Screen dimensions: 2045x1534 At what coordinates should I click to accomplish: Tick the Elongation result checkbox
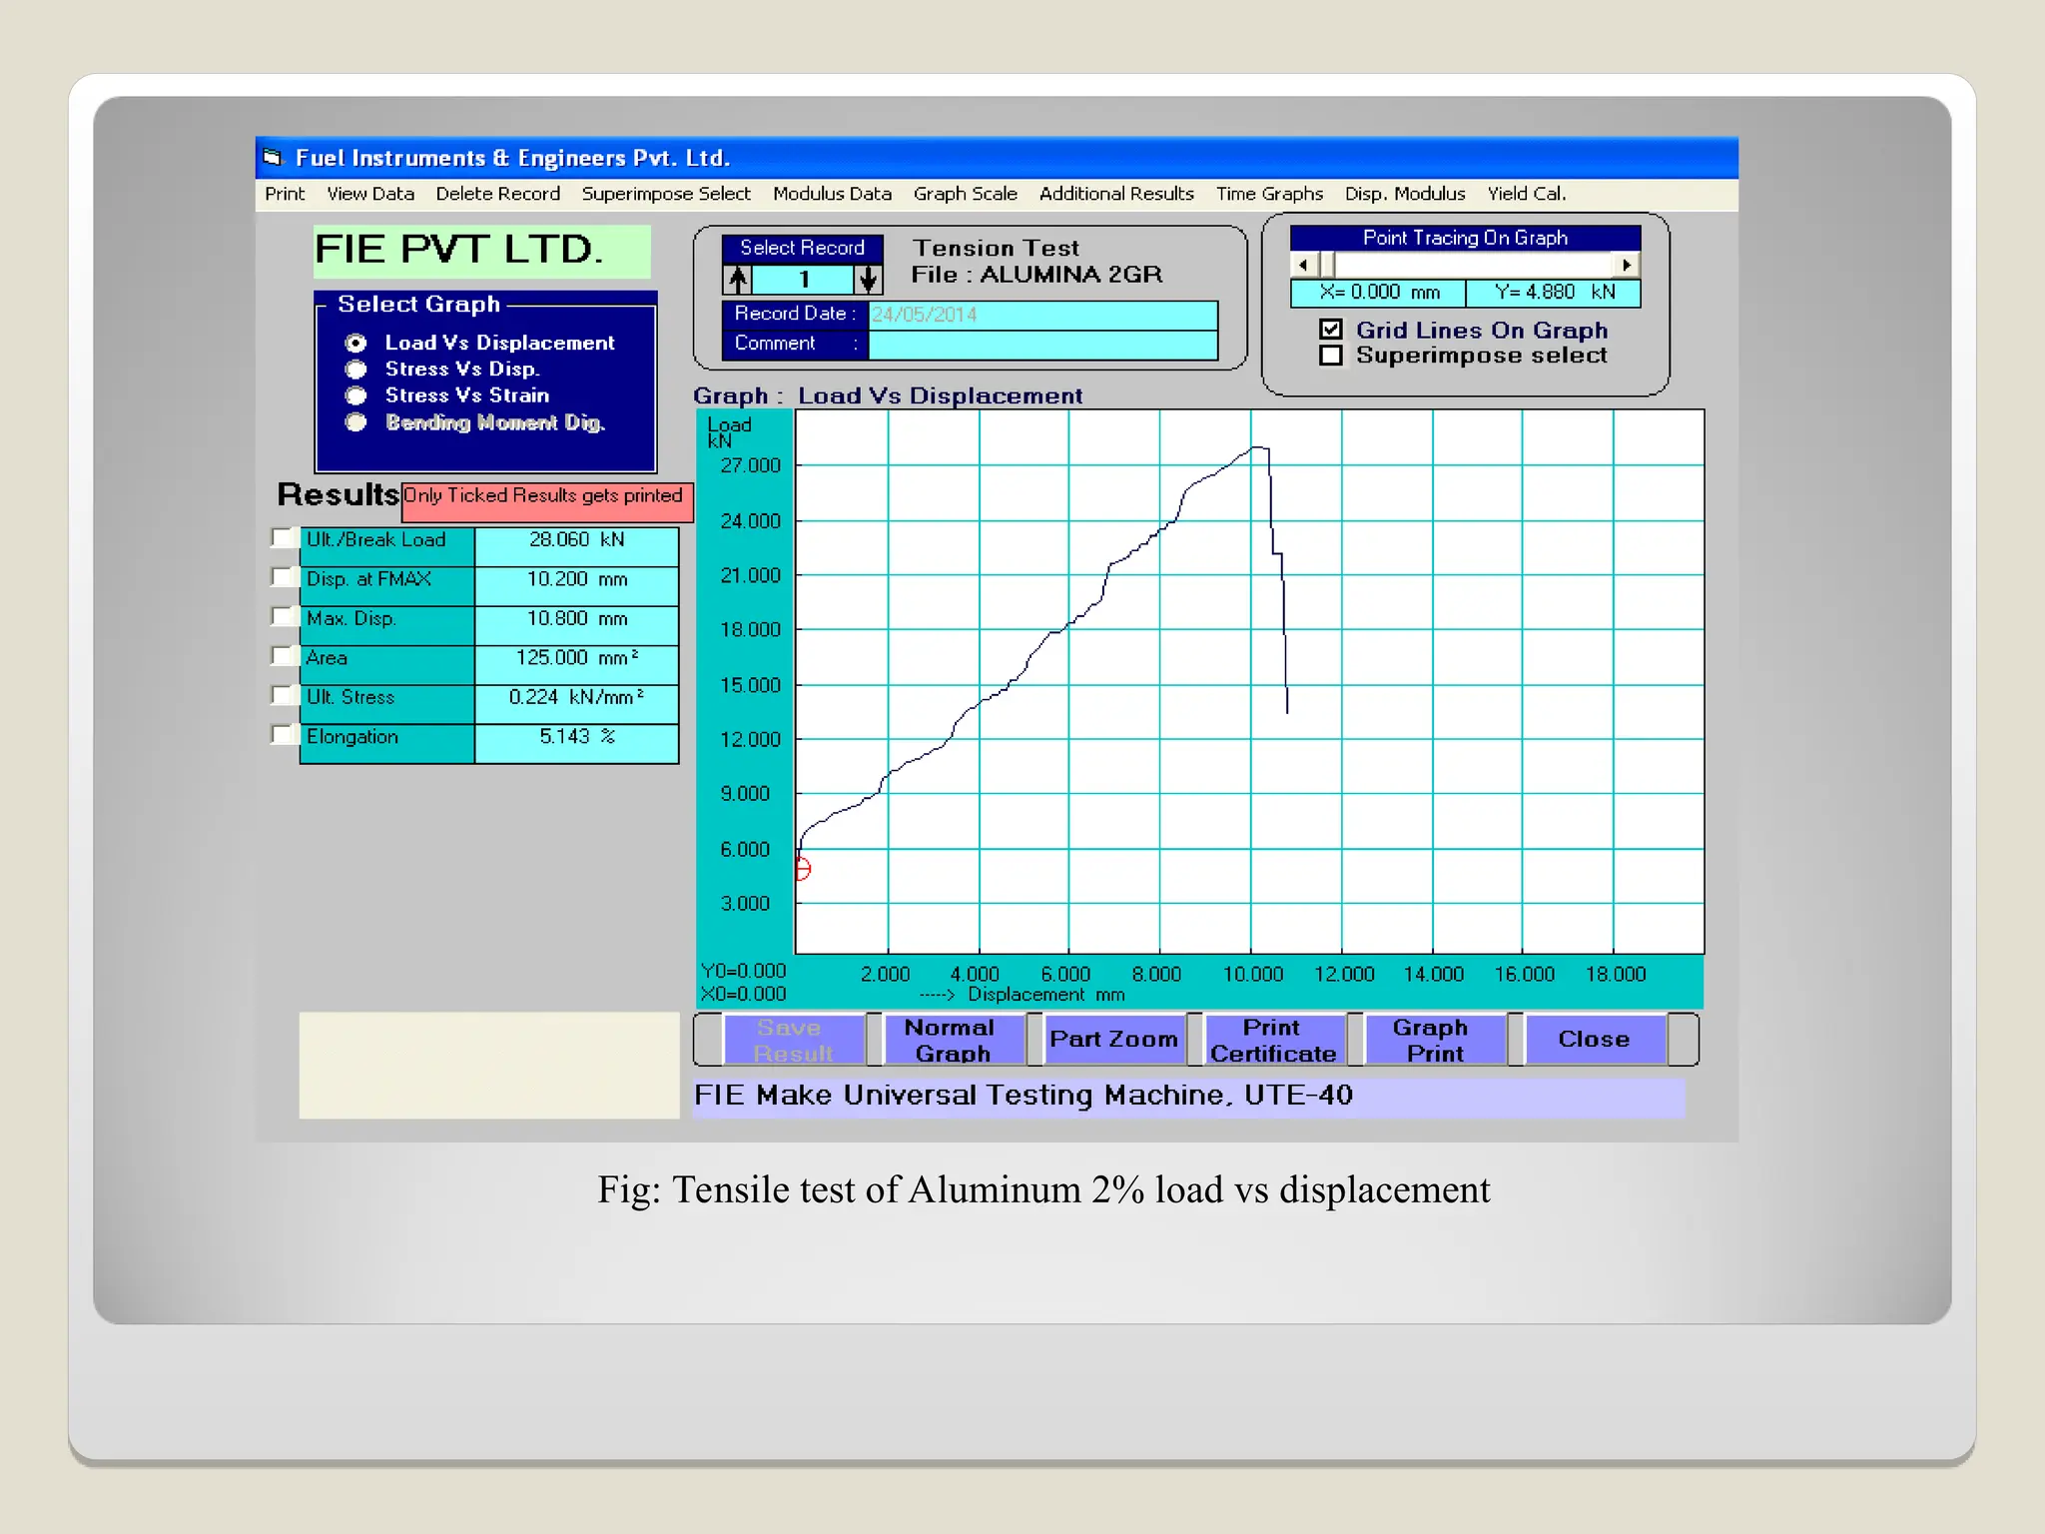[x=283, y=735]
